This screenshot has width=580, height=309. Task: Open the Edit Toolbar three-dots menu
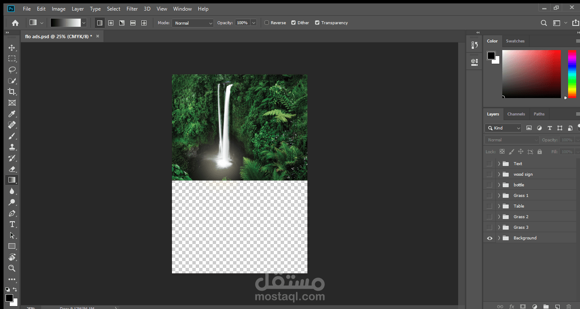pyautogui.click(x=12, y=279)
